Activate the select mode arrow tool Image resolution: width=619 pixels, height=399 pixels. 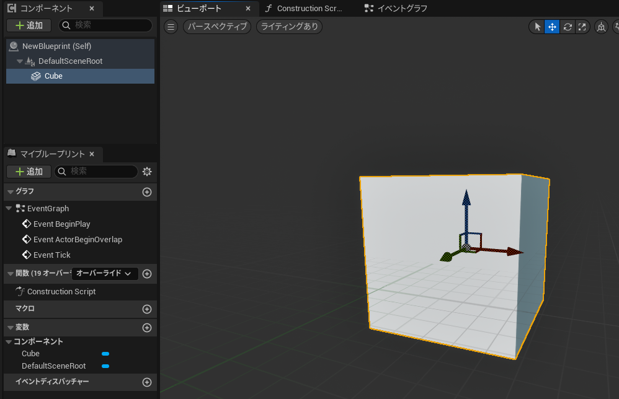coord(537,27)
